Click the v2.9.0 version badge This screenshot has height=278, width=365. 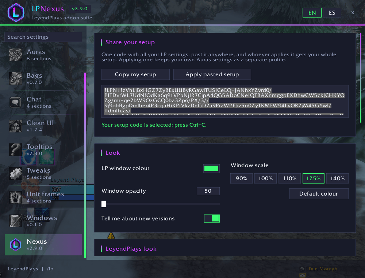(x=80, y=9)
